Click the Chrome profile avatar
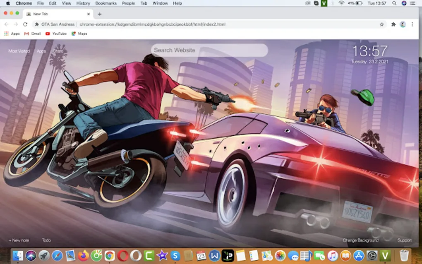 coord(403,24)
